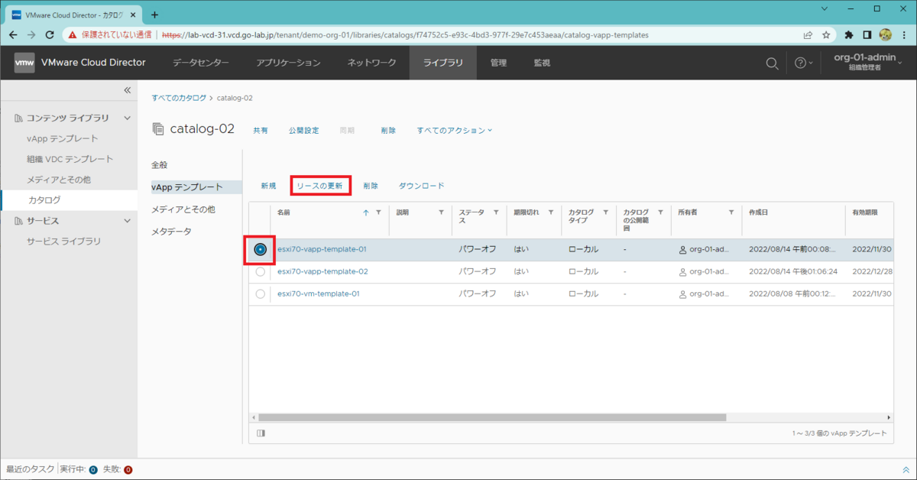Viewport: 917px width, 480px height.
Task: Open Chrome tab search chevron
Action: click(823, 8)
